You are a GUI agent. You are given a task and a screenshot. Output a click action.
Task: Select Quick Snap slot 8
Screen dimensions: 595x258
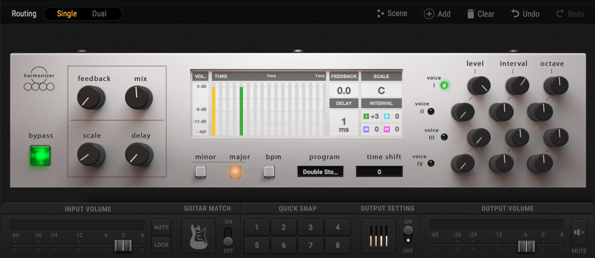coord(338,245)
